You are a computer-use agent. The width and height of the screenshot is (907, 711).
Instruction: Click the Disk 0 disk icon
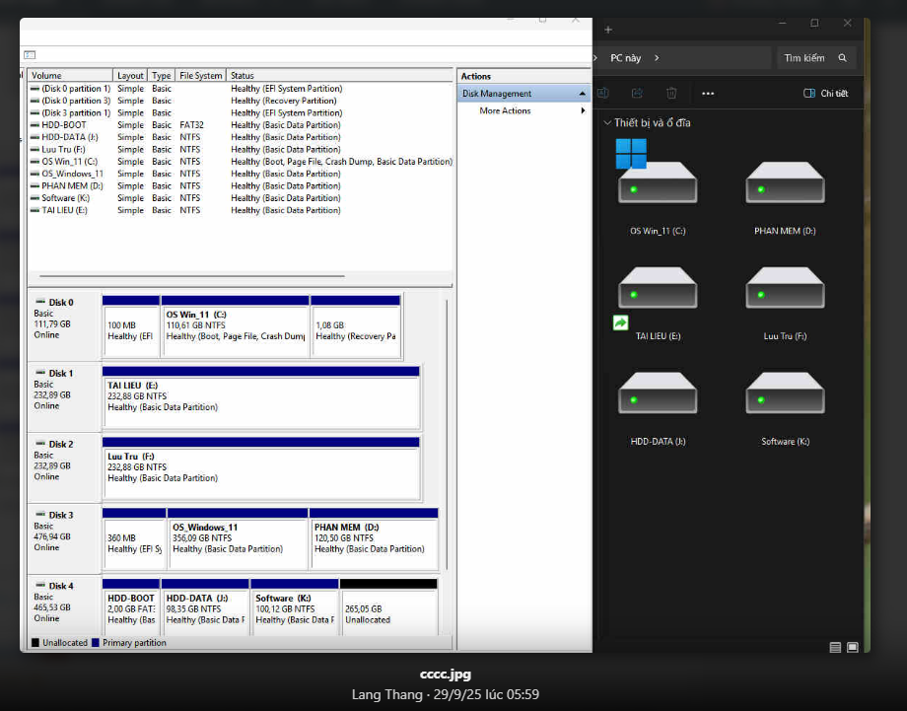tap(40, 302)
